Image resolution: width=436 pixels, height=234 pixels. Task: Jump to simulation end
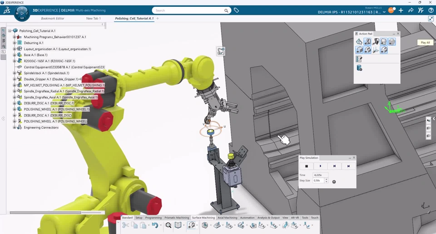(x=348, y=166)
